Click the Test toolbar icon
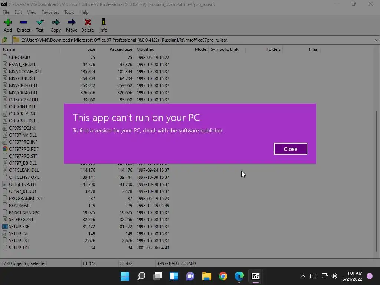 [40, 22]
